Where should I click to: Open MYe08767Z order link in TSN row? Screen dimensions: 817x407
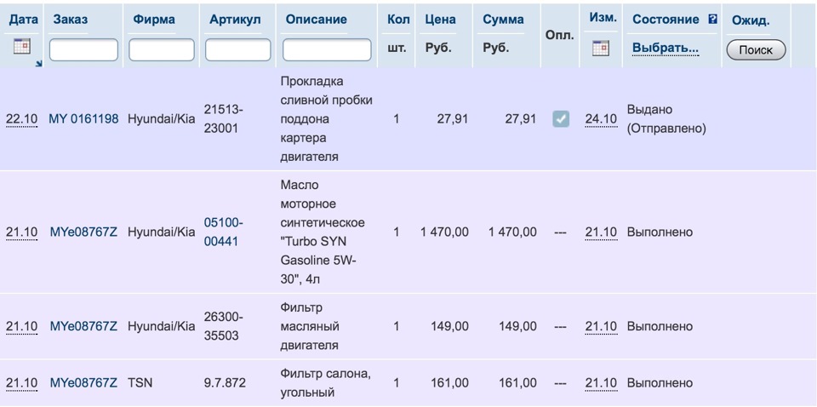[83, 383]
